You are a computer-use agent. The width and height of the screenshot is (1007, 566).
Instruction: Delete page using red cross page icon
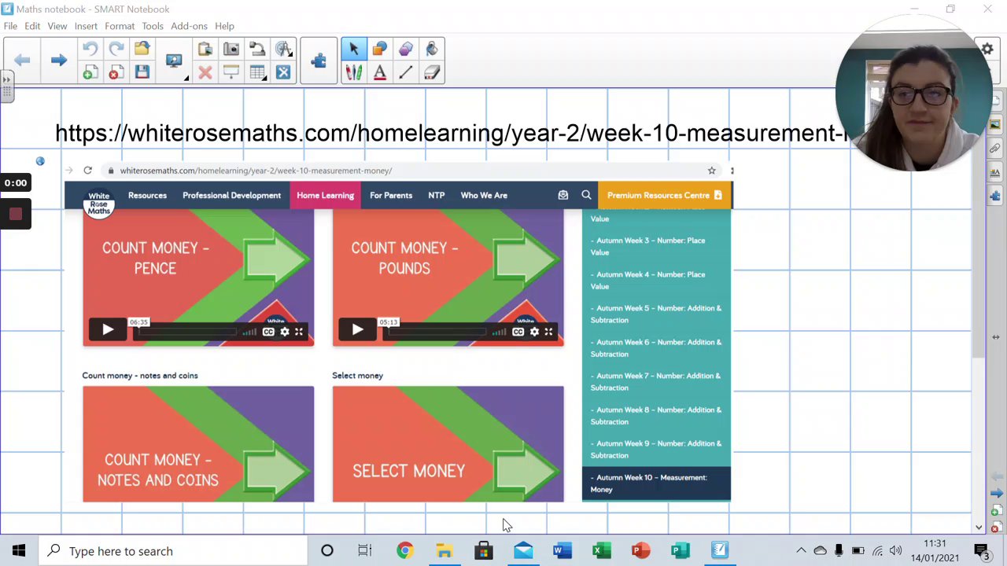coord(116,73)
